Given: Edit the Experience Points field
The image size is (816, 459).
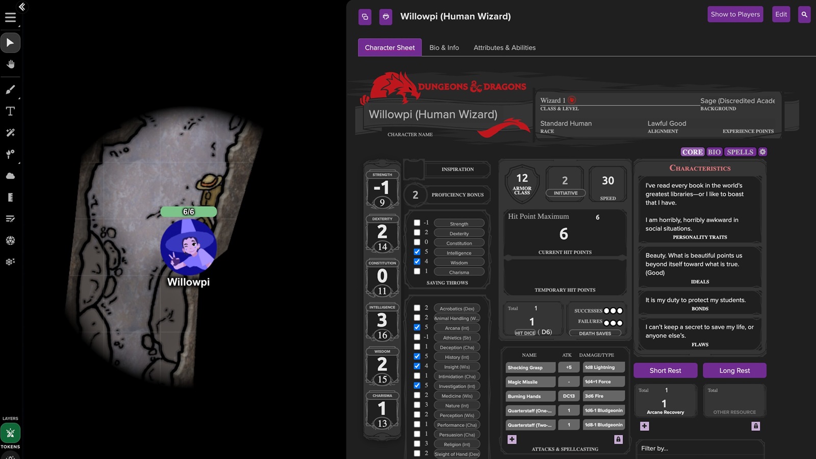Looking at the screenshot, I should click(748, 123).
